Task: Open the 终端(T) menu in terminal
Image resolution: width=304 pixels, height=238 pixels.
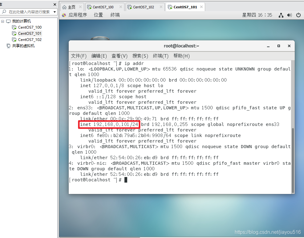Action: click(x=160, y=56)
